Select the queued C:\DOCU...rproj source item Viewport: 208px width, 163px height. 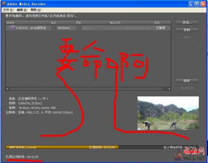(31, 28)
